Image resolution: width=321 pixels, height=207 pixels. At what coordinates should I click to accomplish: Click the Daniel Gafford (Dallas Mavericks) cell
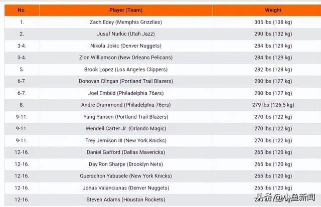(x=125, y=152)
